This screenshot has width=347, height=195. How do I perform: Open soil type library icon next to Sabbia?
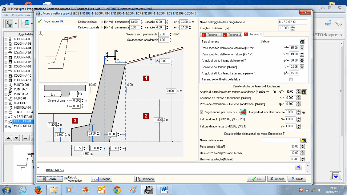pyautogui.click(x=302, y=41)
